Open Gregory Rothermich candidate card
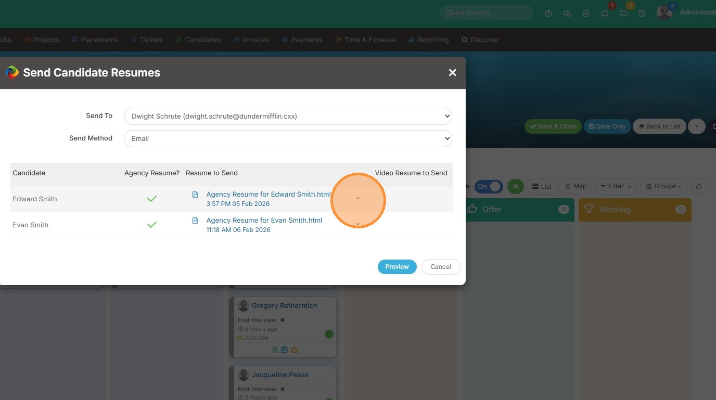The image size is (716, 400). coord(284,305)
